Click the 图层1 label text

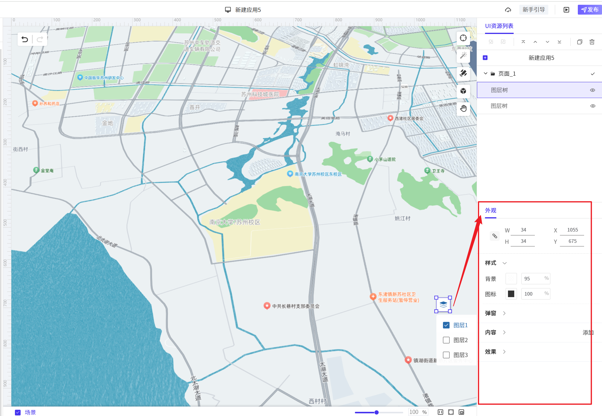click(461, 325)
